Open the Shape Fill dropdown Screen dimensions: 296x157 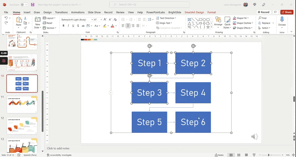tap(241, 18)
